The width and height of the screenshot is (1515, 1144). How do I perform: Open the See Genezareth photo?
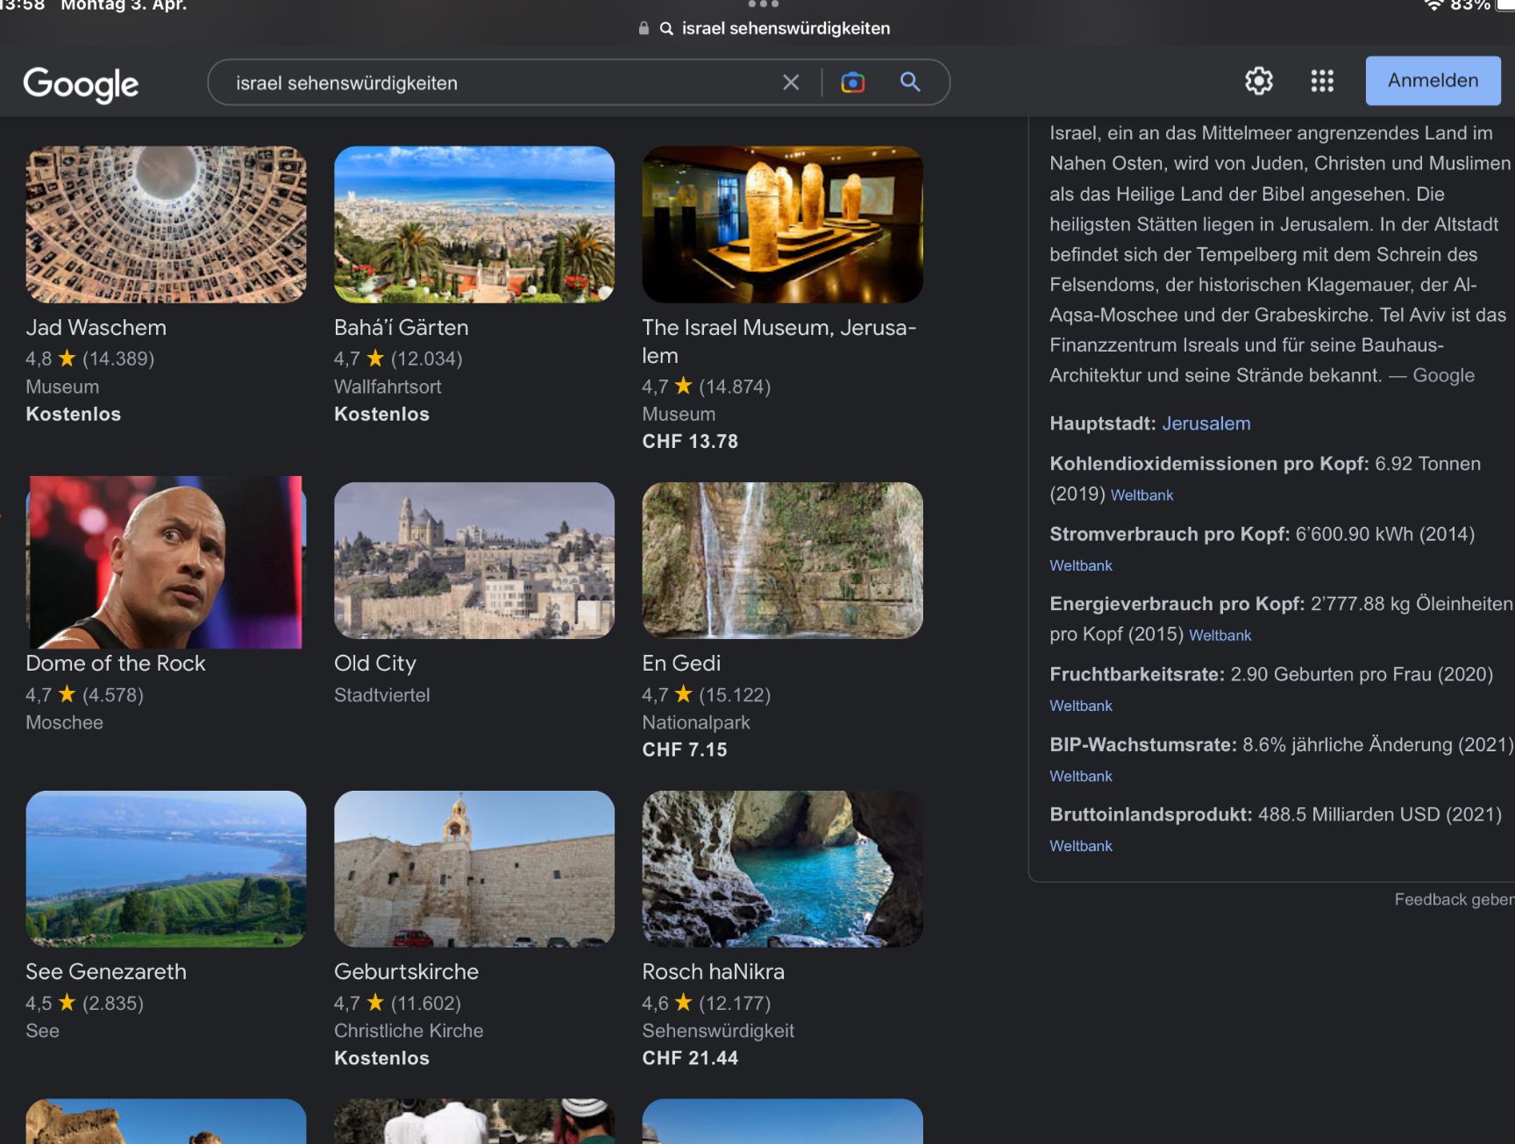click(x=166, y=869)
